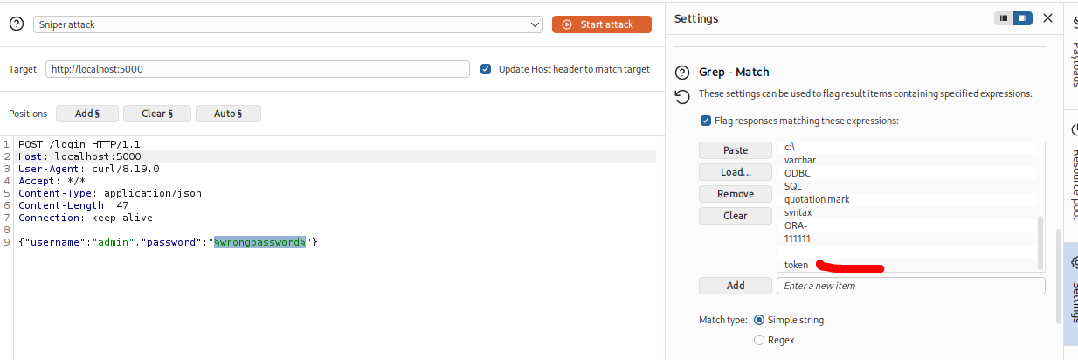Click the Remove button

736,194
